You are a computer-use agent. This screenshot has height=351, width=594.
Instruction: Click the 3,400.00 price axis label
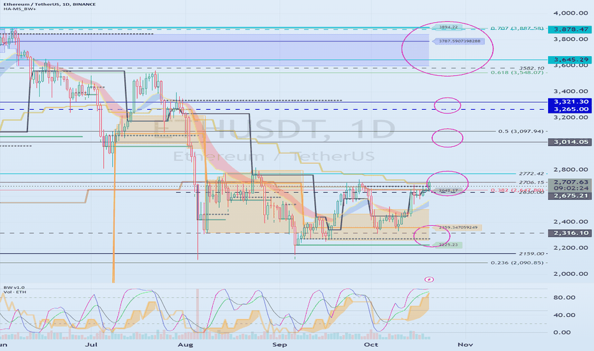(x=570, y=91)
